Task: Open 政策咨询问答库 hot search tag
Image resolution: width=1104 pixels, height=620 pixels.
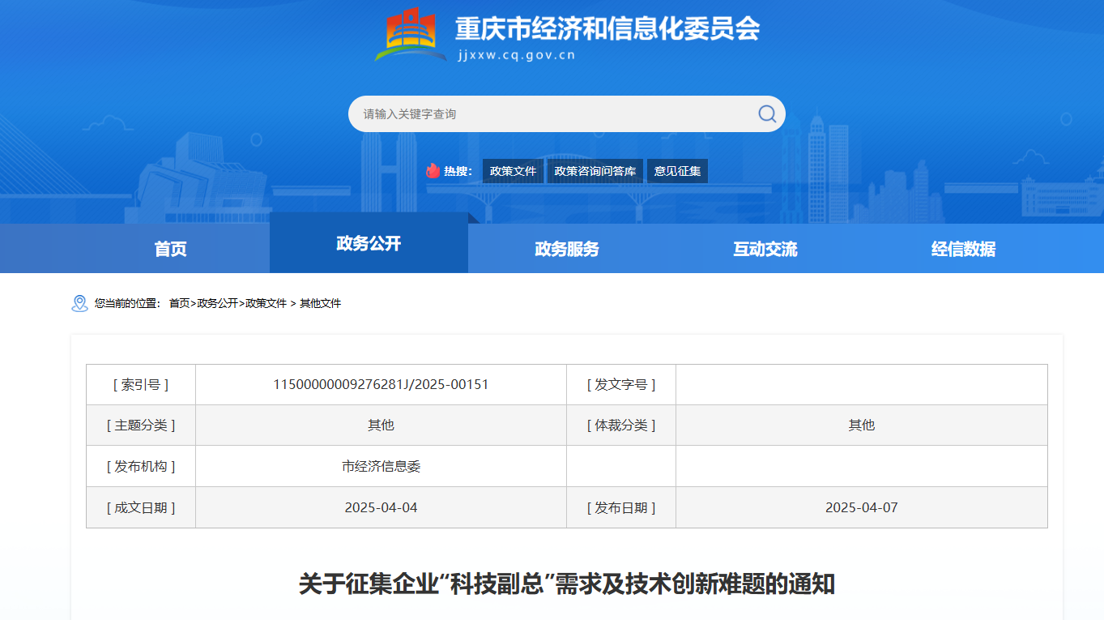Action: tap(595, 171)
